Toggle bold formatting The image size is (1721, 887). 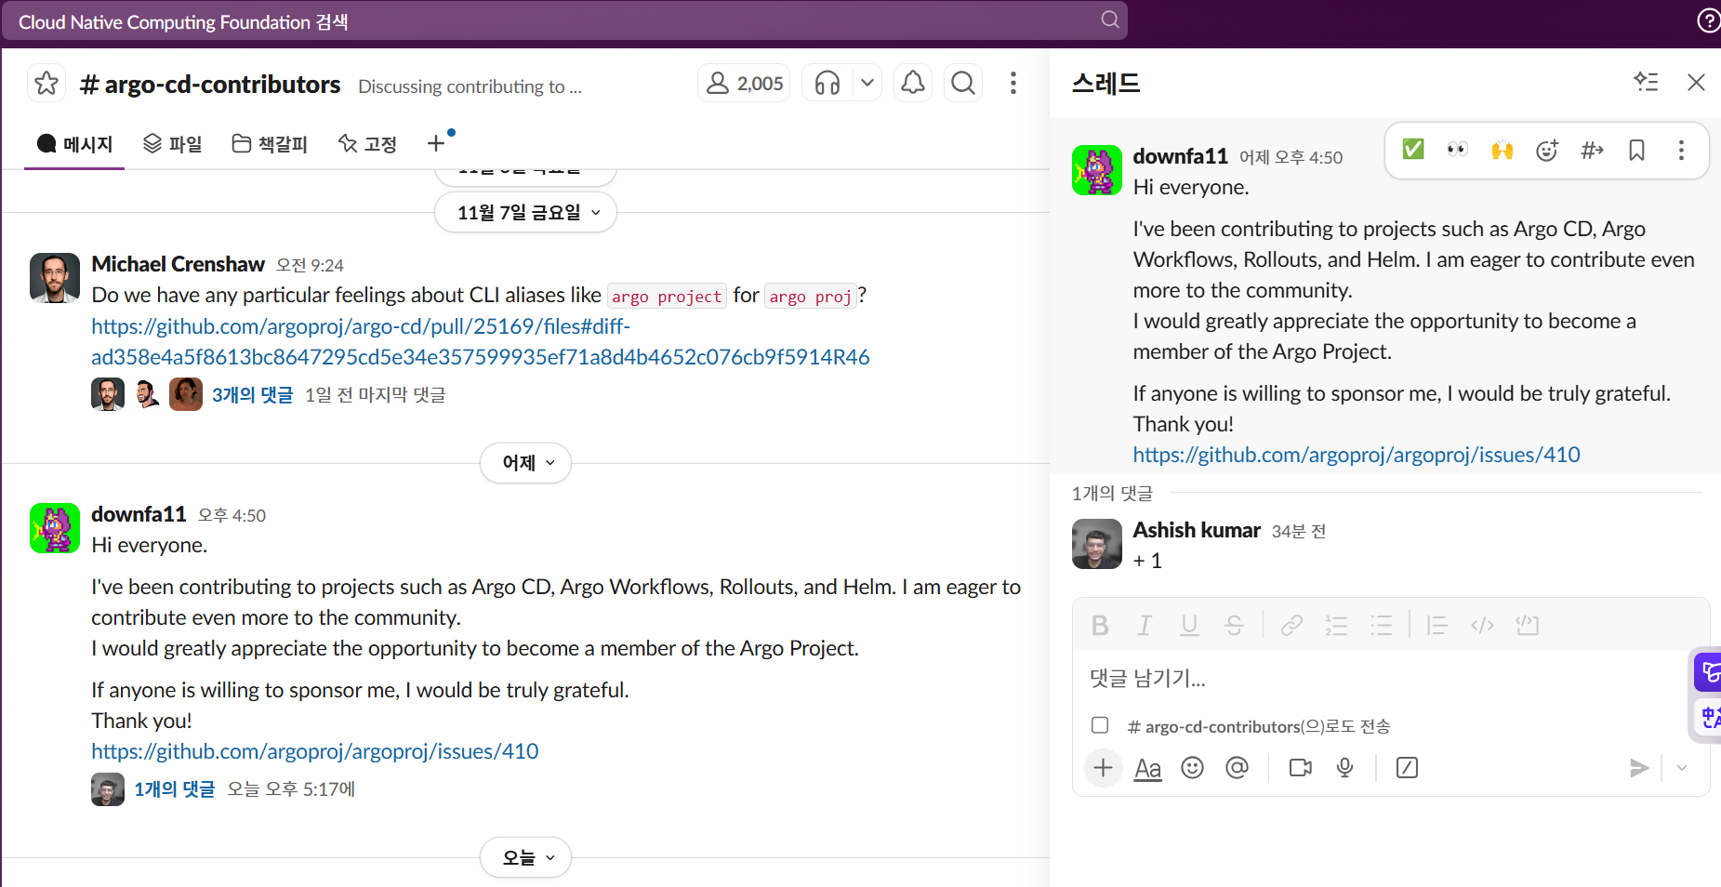[x=1100, y=626]
